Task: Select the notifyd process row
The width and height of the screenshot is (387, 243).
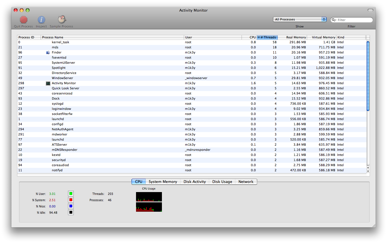Action: (x=192, y=170)
